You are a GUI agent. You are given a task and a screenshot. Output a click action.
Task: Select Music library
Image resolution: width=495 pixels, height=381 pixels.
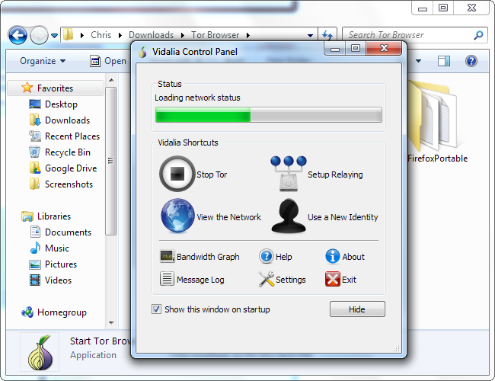[49, 248]
